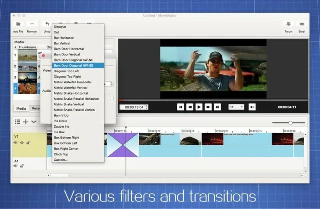Click the dialog duration stepper arrows
This screenshot has height=209, width=320.
tap(112, 84)
